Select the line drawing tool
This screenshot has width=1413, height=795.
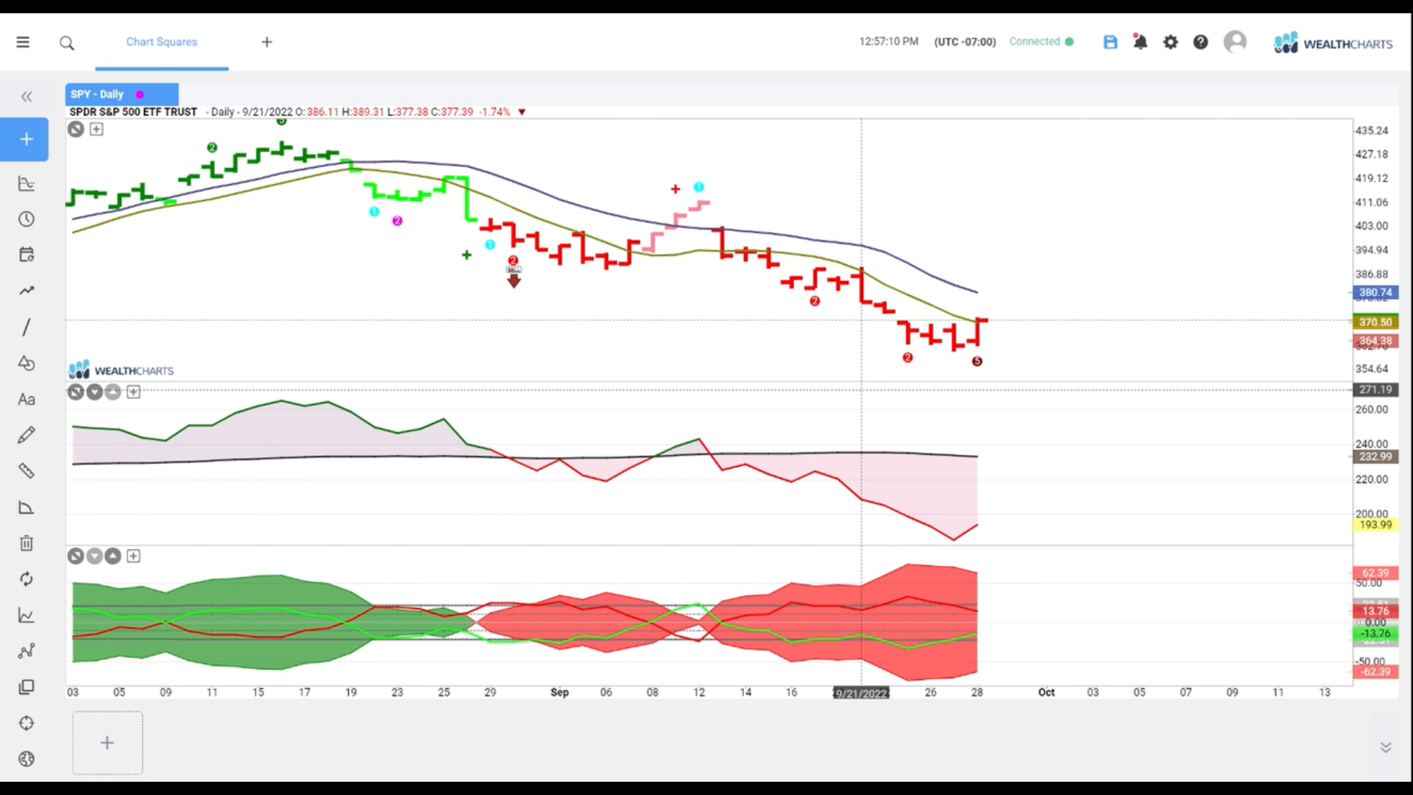tap(26, 327)
